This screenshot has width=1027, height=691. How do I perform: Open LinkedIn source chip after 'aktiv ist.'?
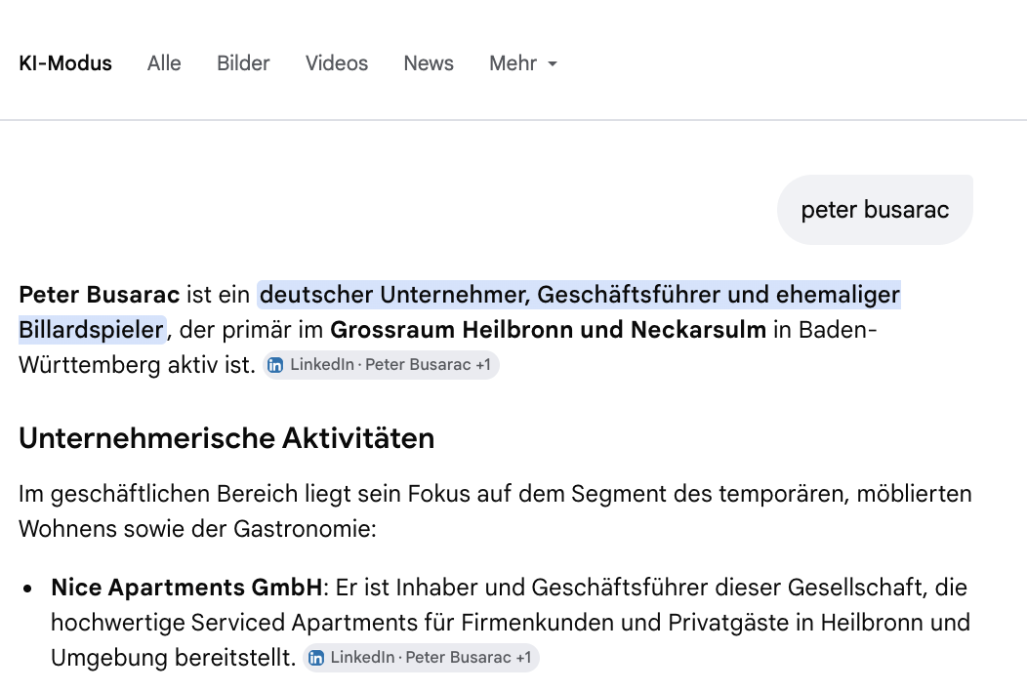(381, 365)
